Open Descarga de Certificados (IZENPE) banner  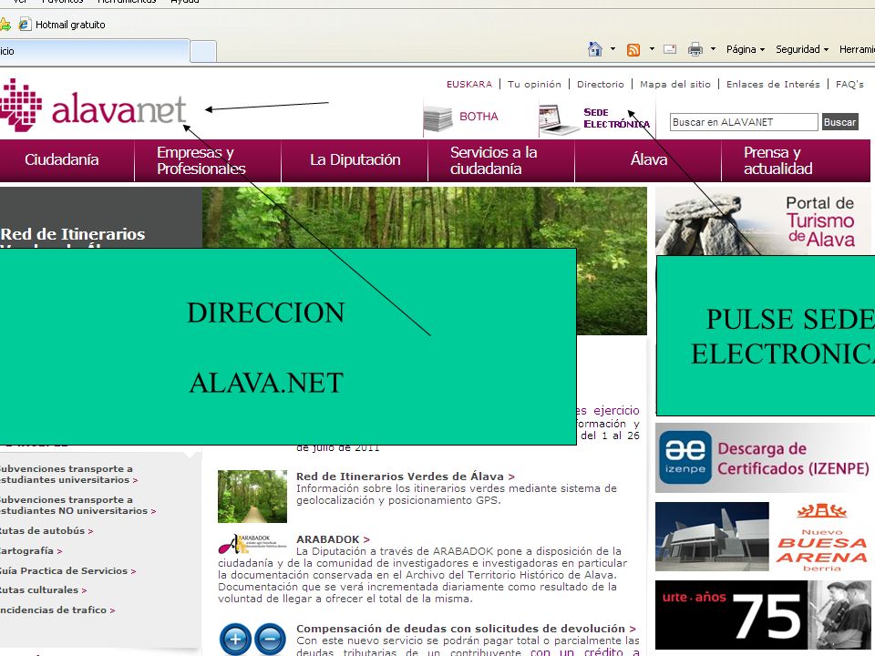click(x=763, y=457)
